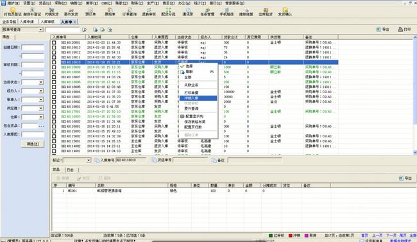Viewport: 417px width, 242px height.
Task: Select 冲销入库 in the context menu
Action: point(198,98)
